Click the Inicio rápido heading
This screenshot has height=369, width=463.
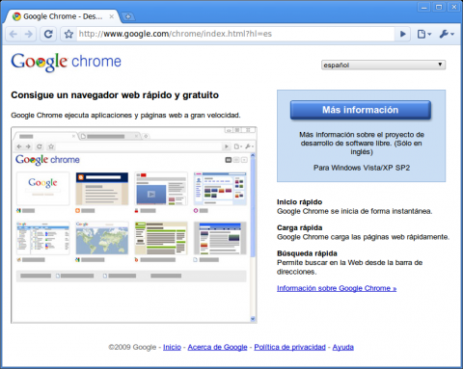pos(299,202)
